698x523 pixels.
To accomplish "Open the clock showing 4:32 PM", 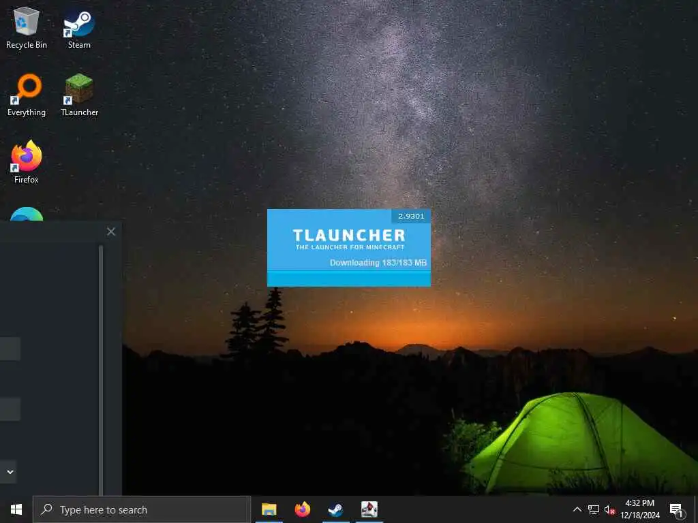I will pos(639,509).
